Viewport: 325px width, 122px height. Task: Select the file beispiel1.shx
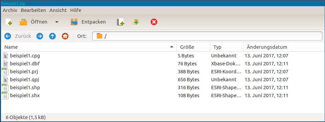25,96
